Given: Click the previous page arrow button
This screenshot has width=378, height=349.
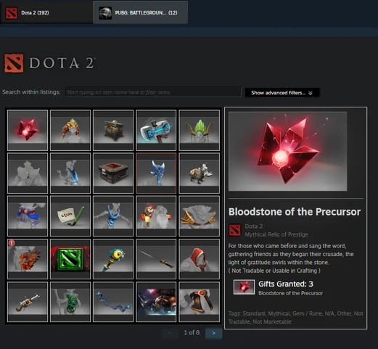Looking at the screenshot, I should tap(170, 333).
